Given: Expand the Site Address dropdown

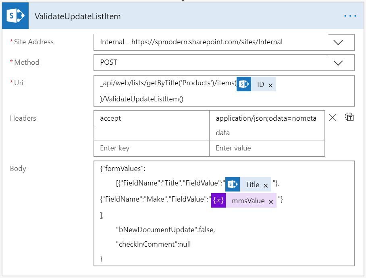Looking at the screenshot, I should tap(338, 42).
